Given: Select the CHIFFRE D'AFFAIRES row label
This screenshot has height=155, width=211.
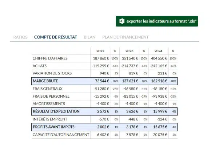Looking at the screenshot, I should [50, 58].
